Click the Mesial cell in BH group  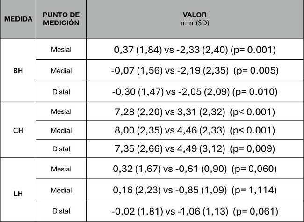[x=61, y=49]
